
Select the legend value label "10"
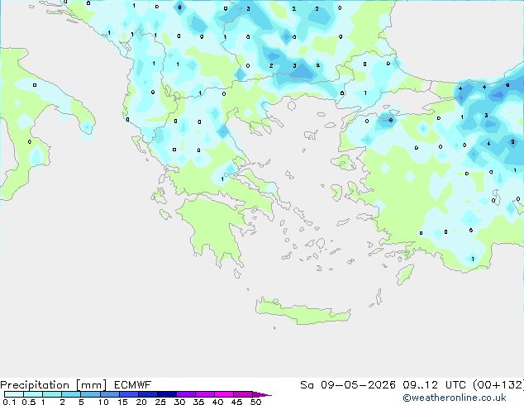pyautogui.click(x=103, y=402)
